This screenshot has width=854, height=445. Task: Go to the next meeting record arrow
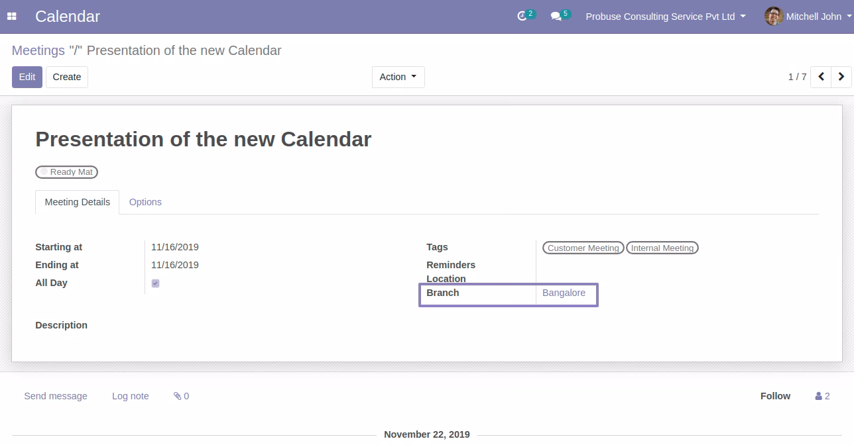coord(841,77)
